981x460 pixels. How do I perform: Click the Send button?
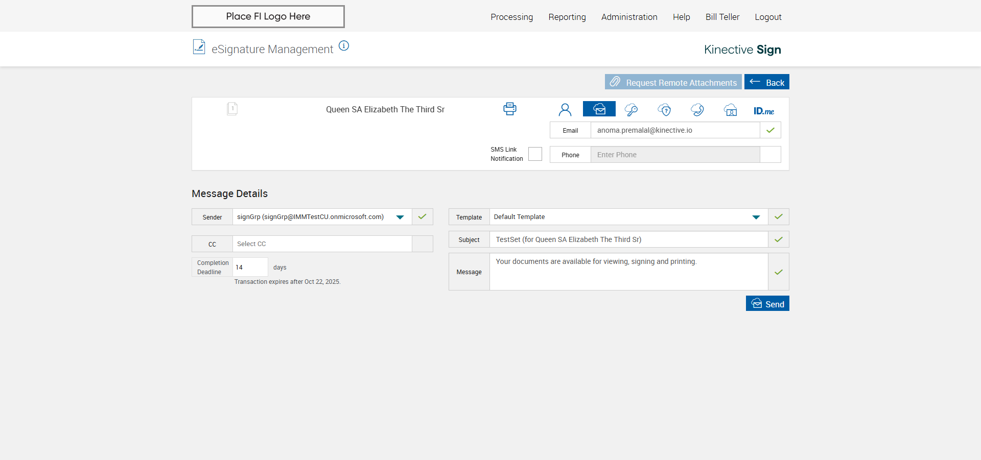pyautogui.click(x=767, y=304)
